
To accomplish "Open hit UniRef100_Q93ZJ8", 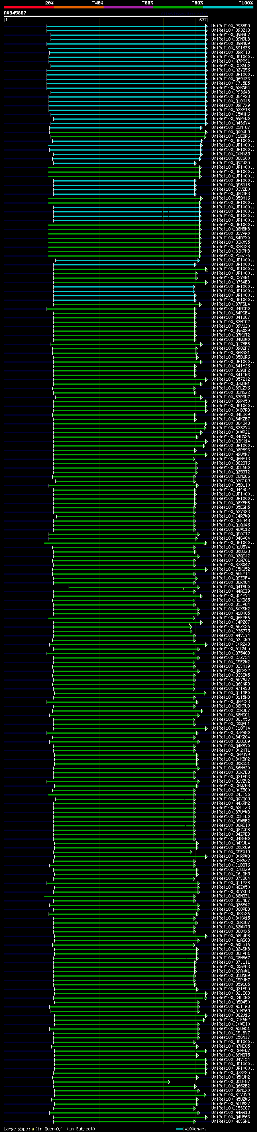I will [x=230, y=31].
